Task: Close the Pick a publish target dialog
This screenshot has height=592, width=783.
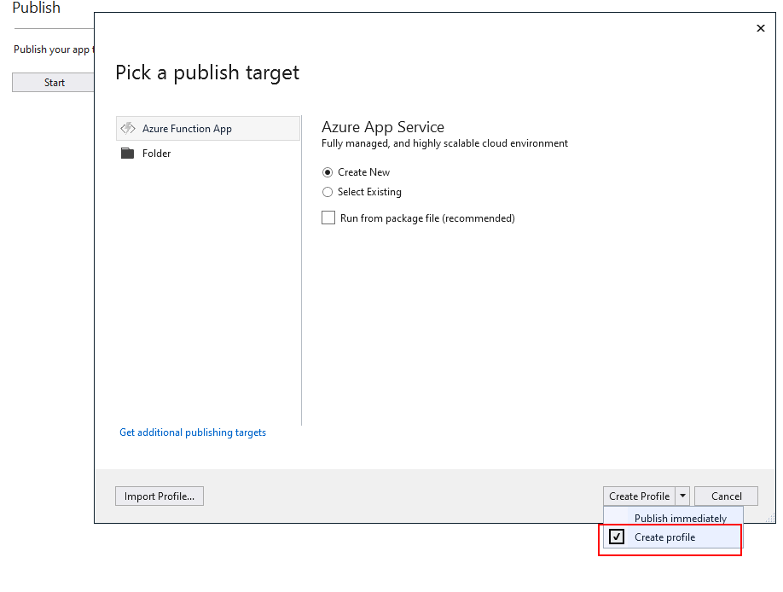Action: (x=761, y=28)
